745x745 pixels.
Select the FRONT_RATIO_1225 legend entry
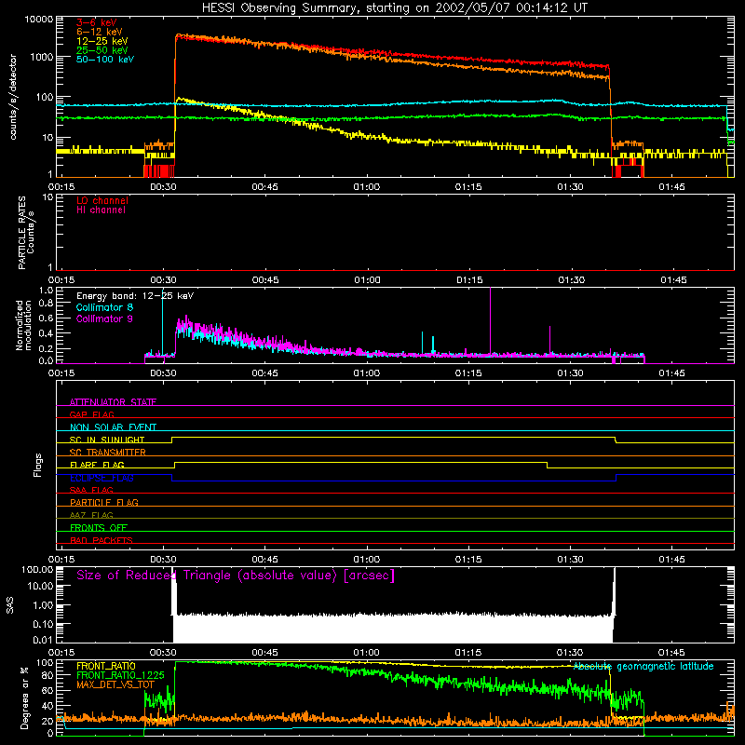120,675
